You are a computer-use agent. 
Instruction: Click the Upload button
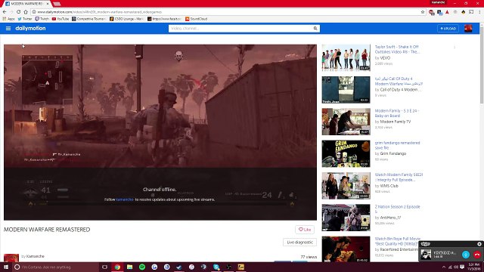pos(448,29)
